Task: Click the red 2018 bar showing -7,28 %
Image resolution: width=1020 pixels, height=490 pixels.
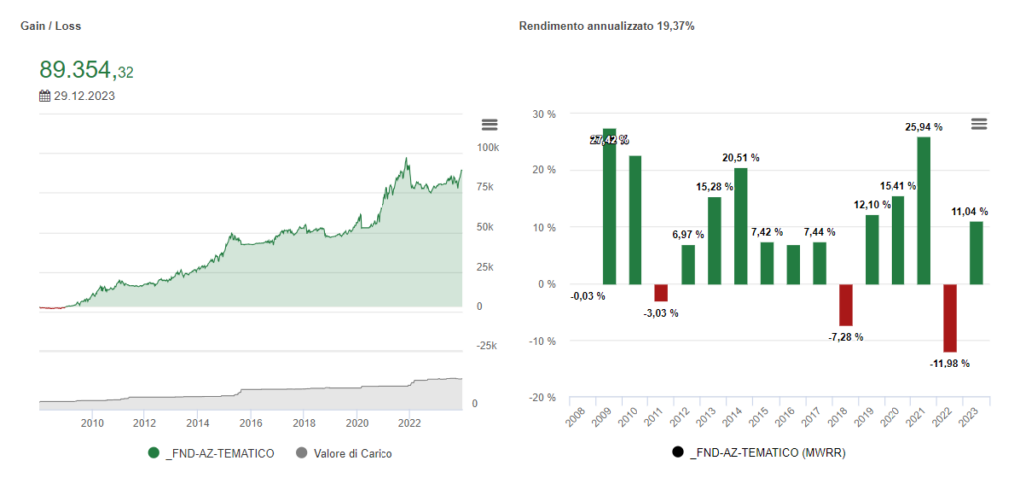Action: click(x=845, y=305)
